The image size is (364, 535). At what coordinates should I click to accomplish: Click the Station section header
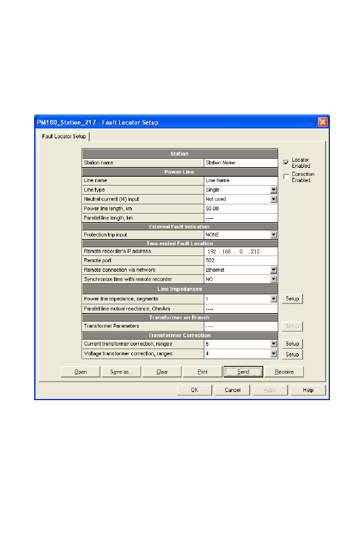point(180,154)
